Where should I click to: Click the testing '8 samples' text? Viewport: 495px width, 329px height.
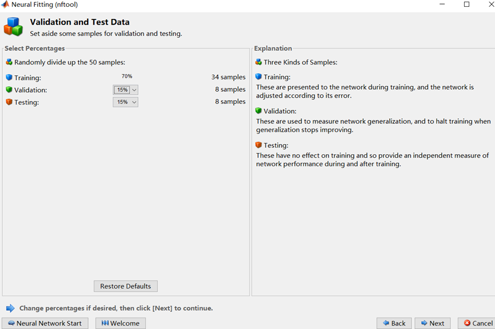click(230, 102)
